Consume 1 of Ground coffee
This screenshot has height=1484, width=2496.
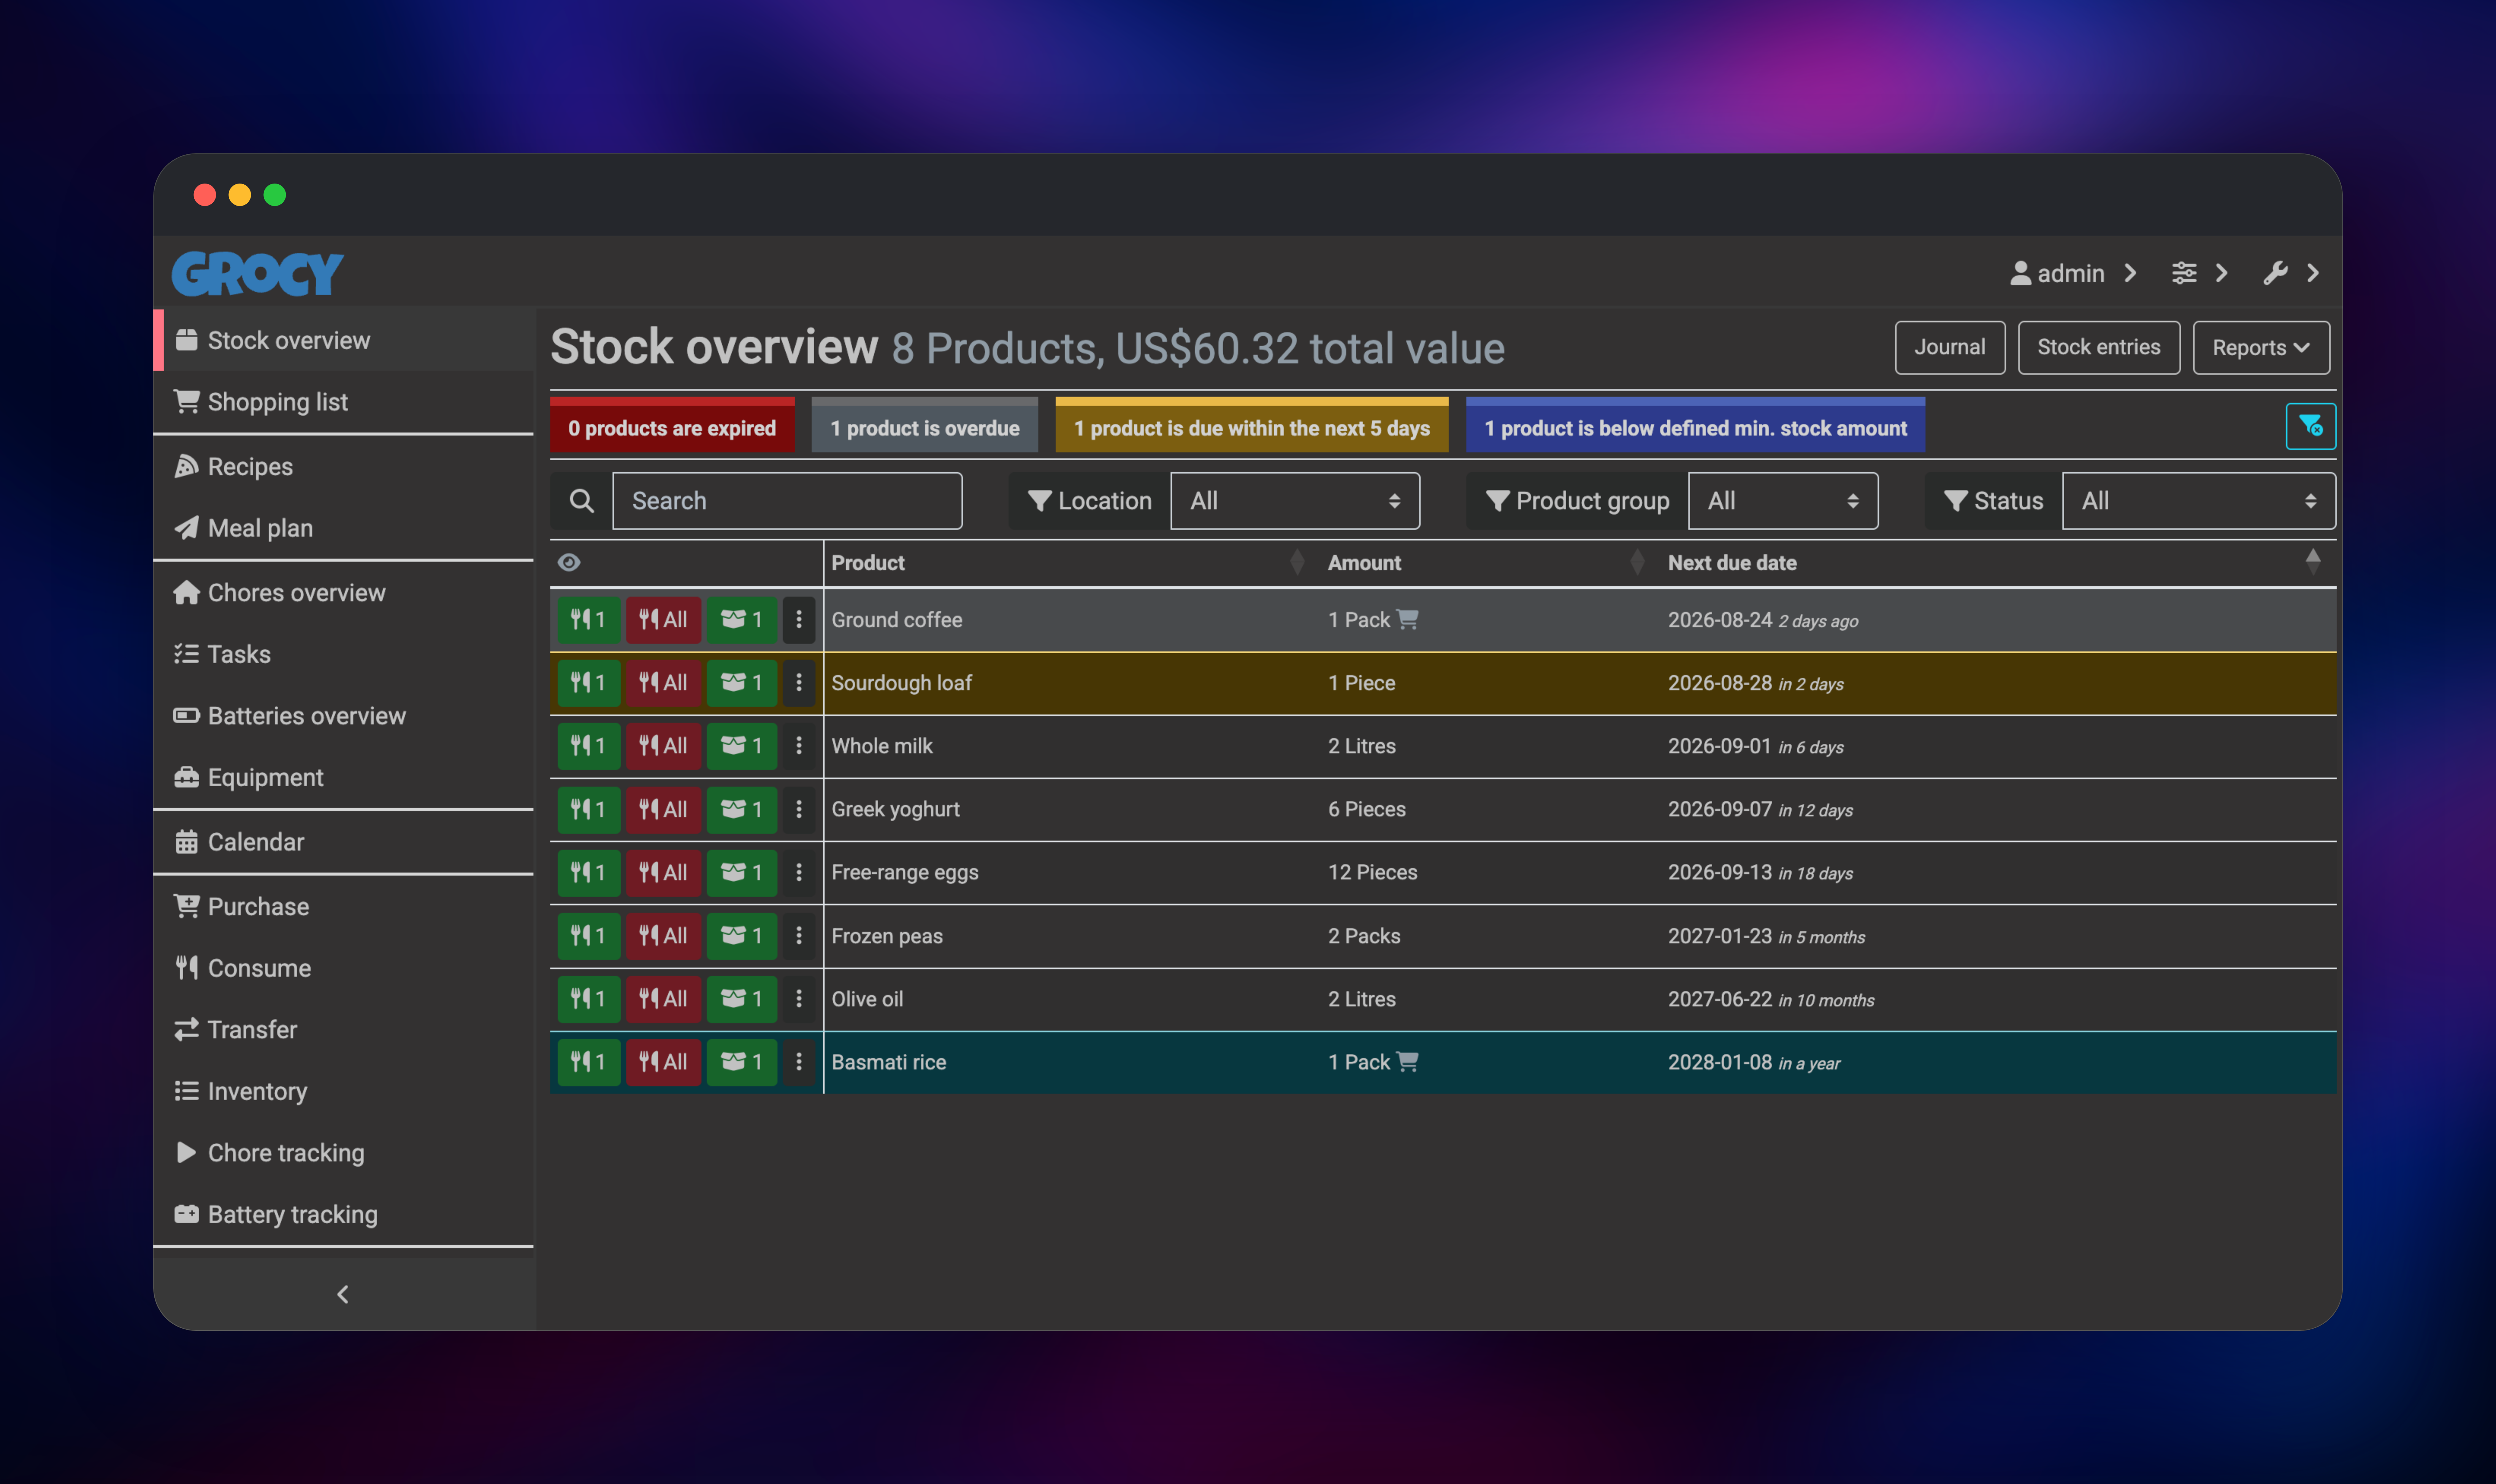coord(588,620)
